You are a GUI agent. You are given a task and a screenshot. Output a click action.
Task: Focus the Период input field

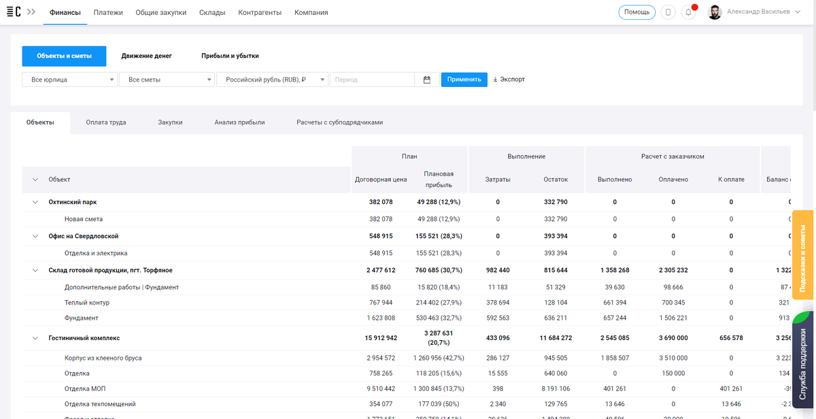click(x=372, y=80)
